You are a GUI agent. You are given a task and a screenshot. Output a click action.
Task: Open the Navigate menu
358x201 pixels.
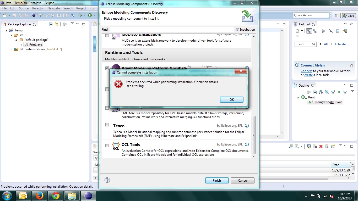click(x=54, y=8)
